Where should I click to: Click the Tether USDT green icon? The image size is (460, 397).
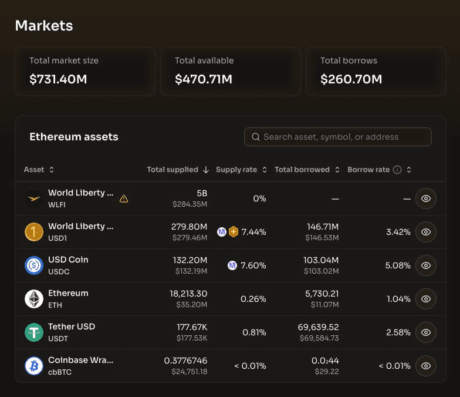[x=34, y=332]
